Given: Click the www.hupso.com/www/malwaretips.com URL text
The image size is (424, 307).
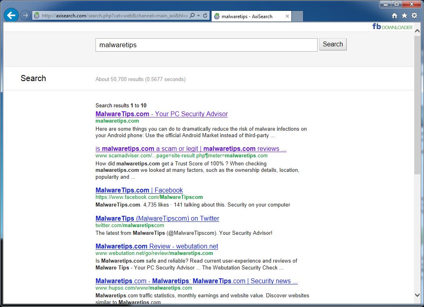Looking at the screenshot, I should 143,288.
